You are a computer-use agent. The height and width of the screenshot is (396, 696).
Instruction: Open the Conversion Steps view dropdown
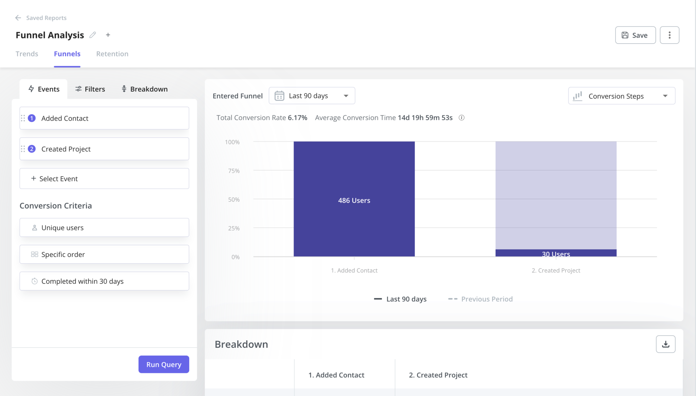tap(621, 96)
